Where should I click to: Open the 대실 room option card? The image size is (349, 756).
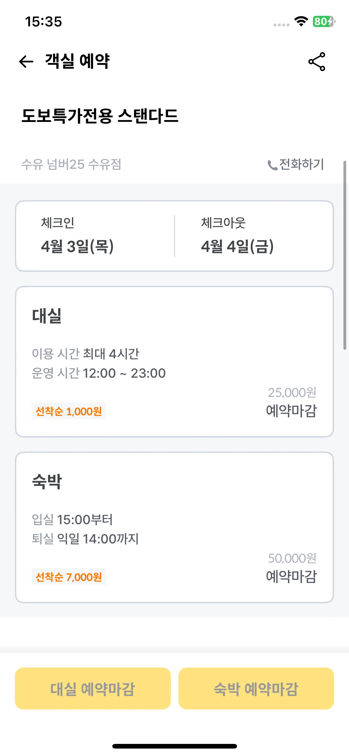175,362
